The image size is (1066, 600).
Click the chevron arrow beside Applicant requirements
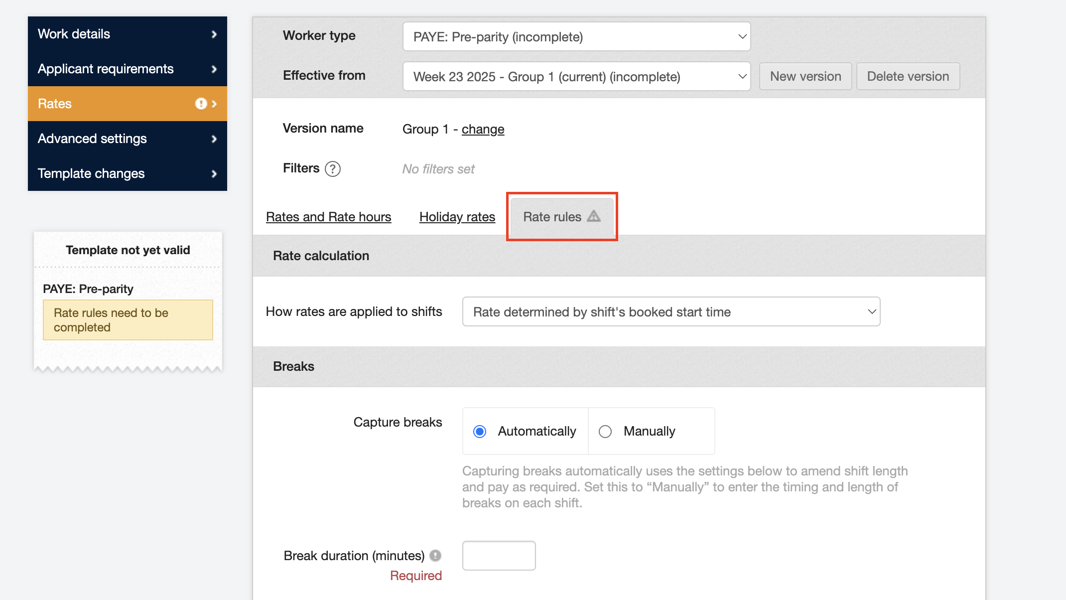(x=214, y=69)
